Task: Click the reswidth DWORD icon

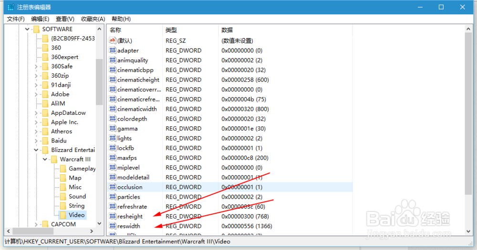Action: point(113,226)
